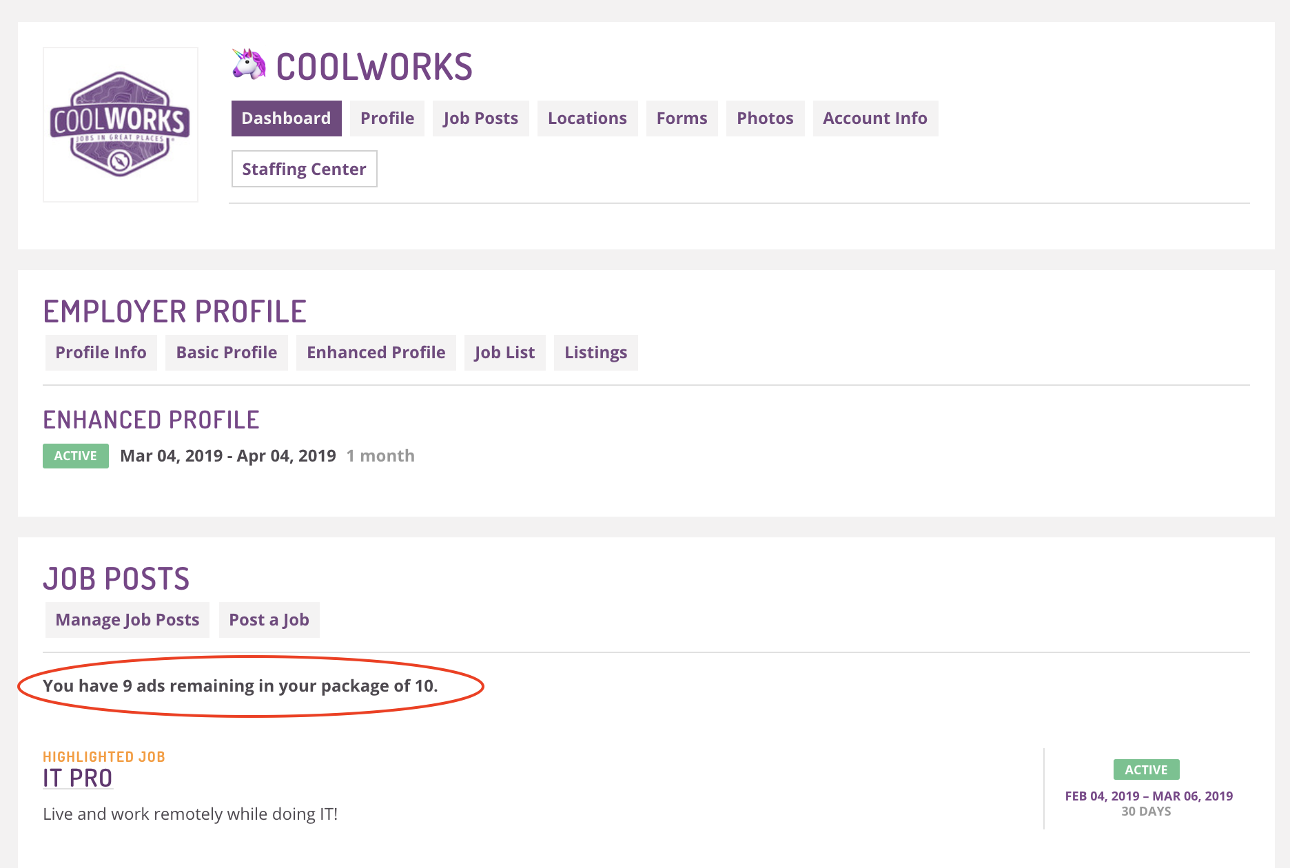Click the HIGHLIGHTED JOB label

(104, 756)
